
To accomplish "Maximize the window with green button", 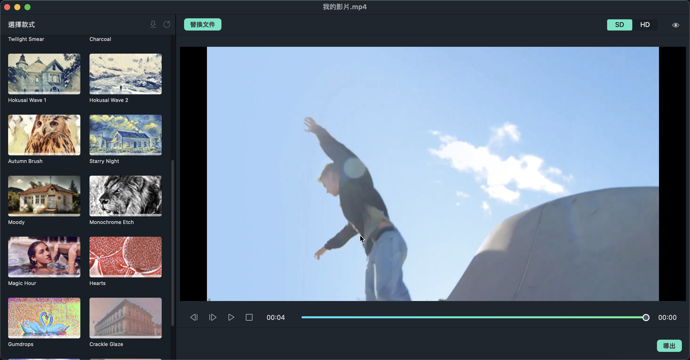I will point(28,7).
